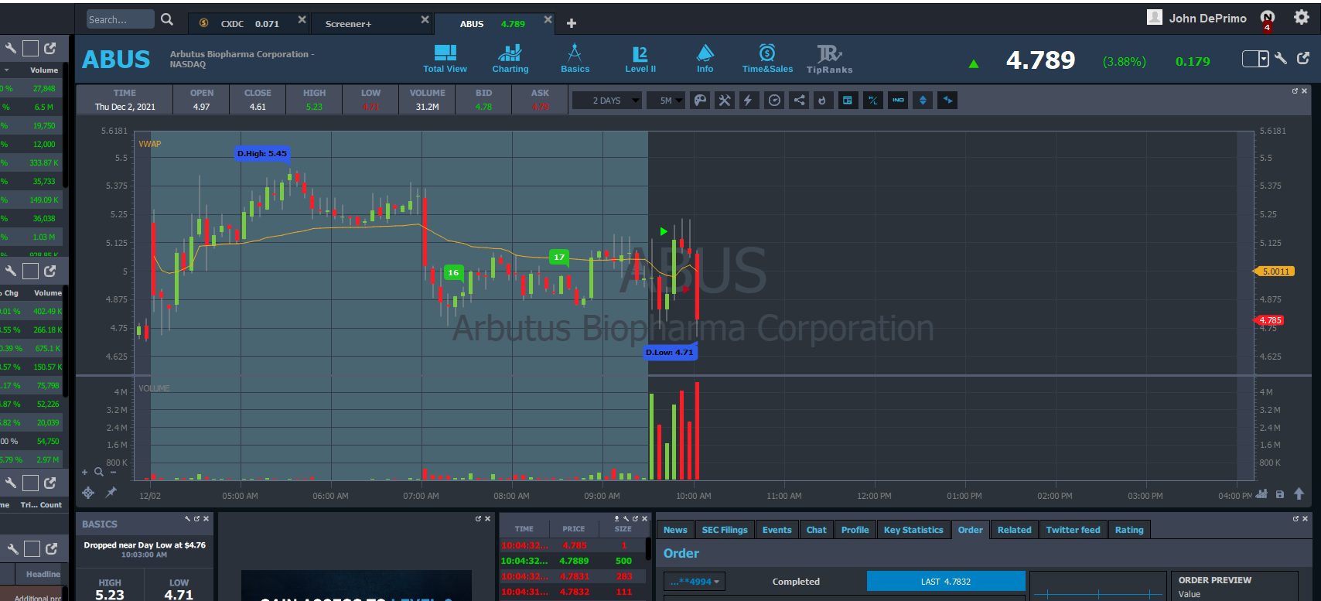Switch to the CXDC tab

click(x=249, y=24)
